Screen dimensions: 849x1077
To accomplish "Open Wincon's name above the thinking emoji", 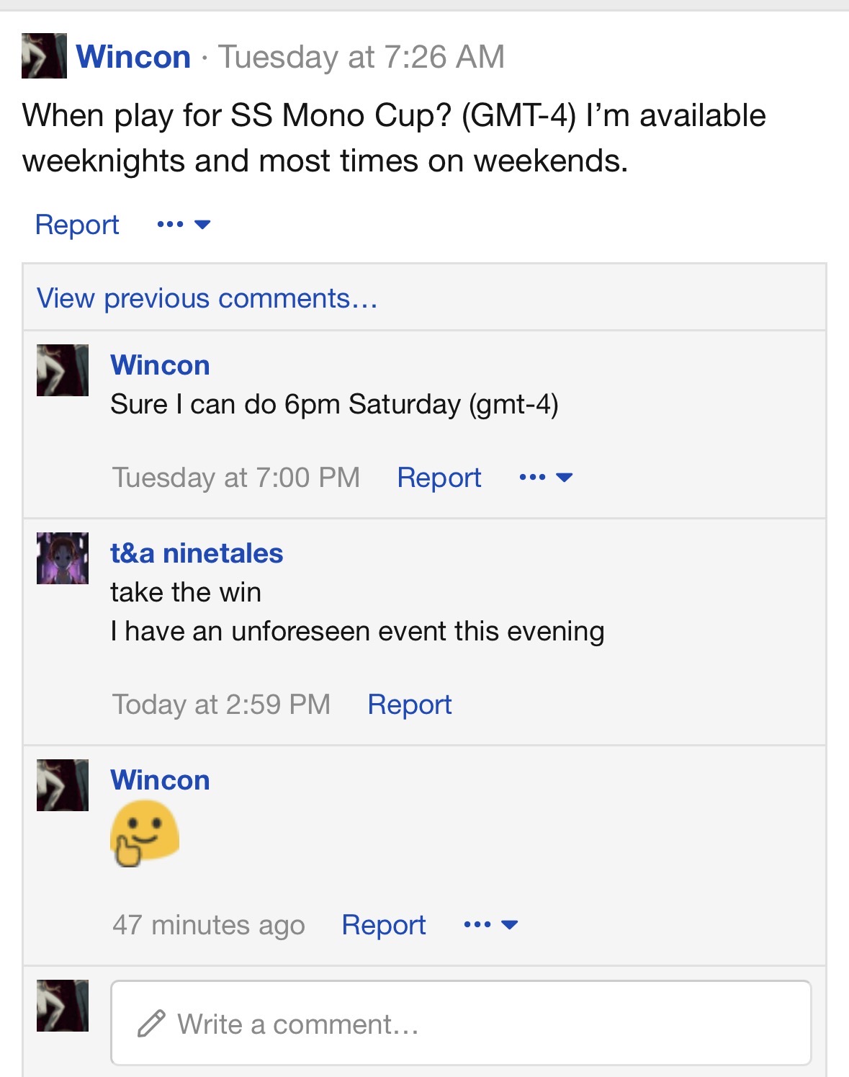I will 160,780.
